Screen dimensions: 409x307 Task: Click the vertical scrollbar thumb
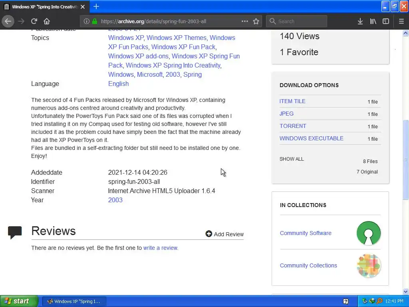pyautogui.click(x=405, y=159)
